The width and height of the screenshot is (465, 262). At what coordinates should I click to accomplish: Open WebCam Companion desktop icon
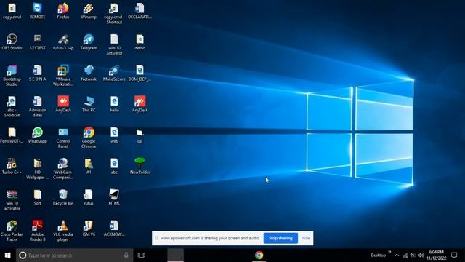63,169
